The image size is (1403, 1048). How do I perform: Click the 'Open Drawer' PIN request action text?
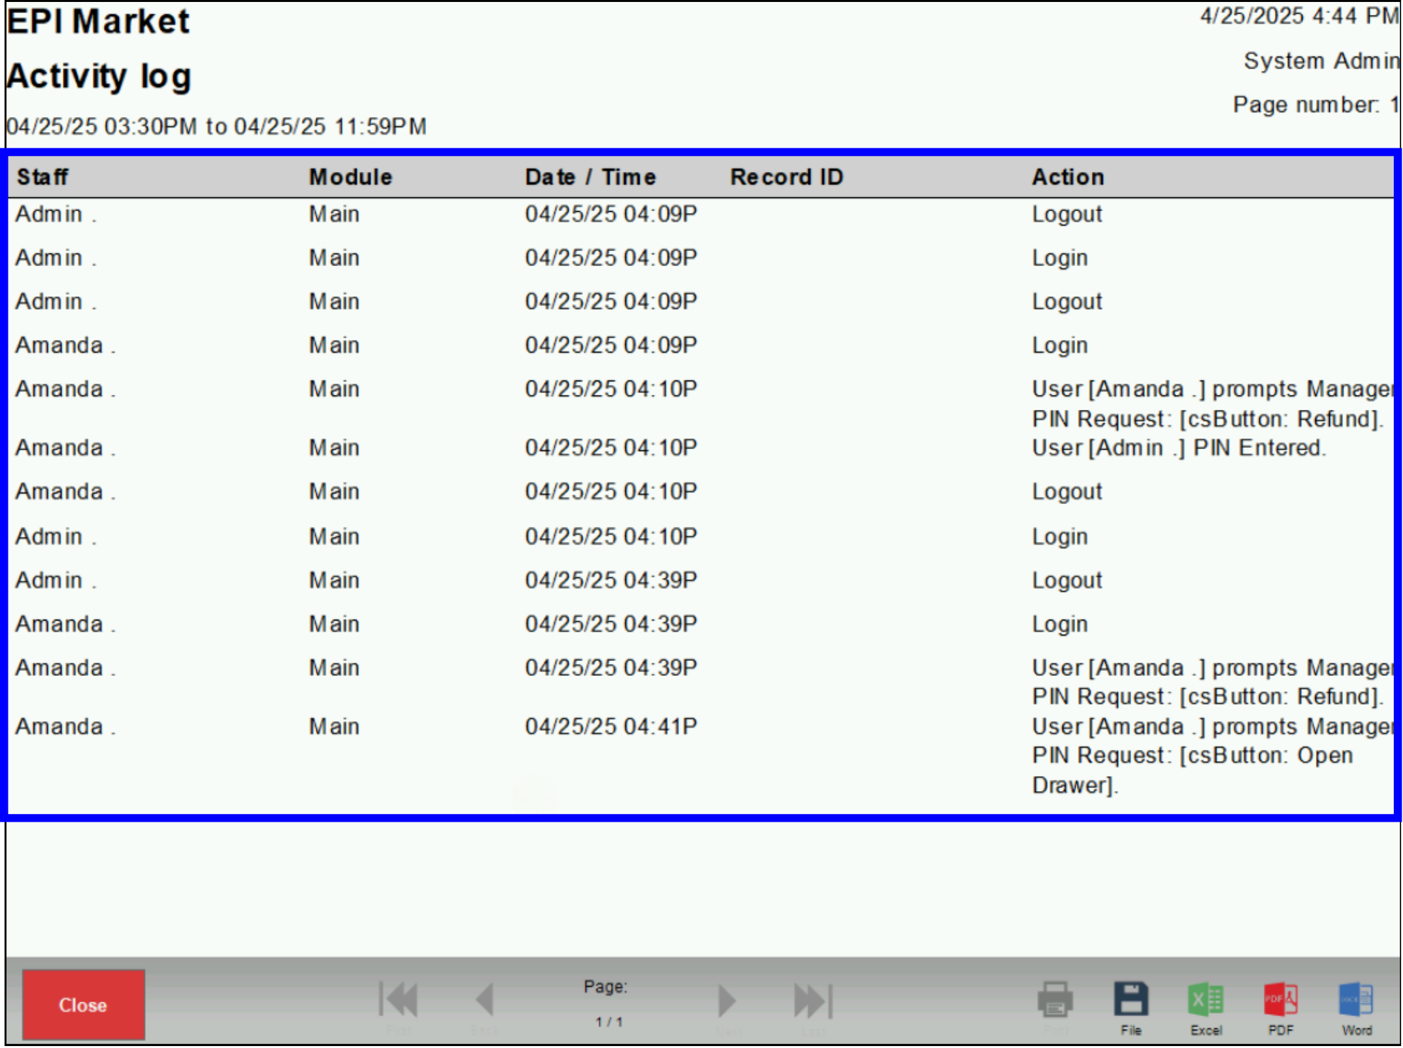[1212, 756]
